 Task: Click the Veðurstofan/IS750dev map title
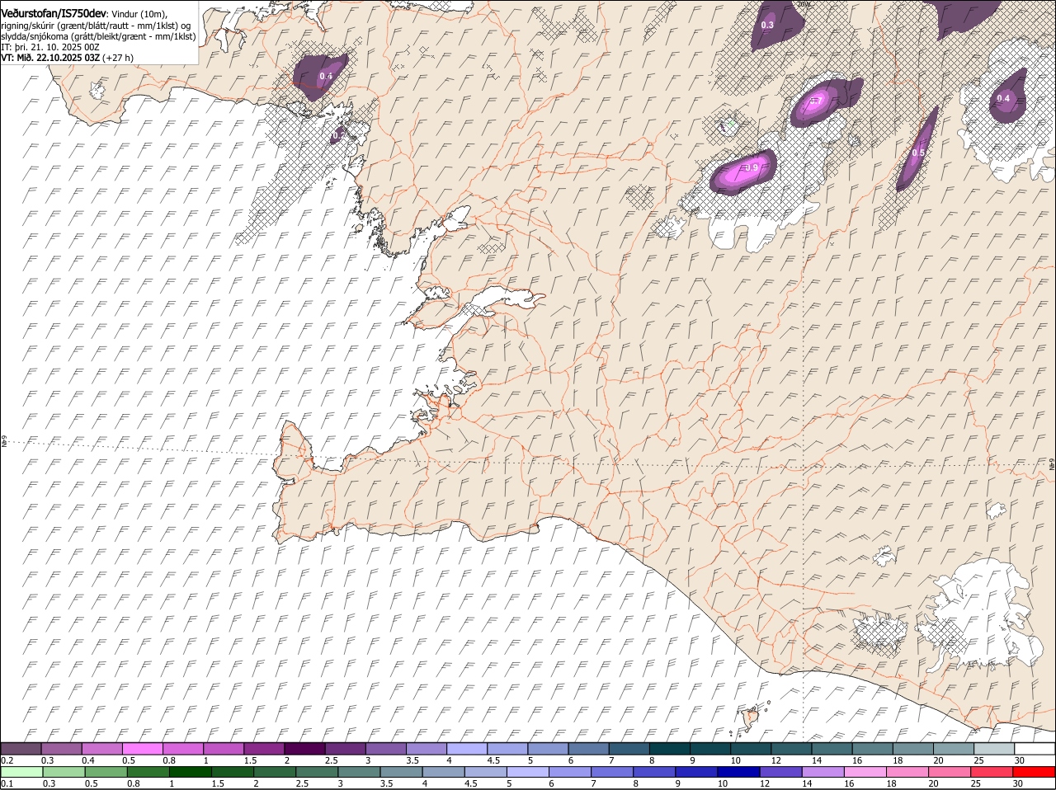[x=54, y=14]
